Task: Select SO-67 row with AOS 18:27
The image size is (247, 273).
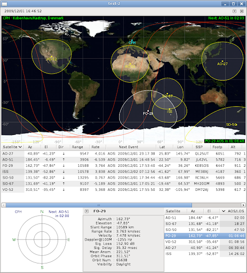Action: click(x=205, y=224)
